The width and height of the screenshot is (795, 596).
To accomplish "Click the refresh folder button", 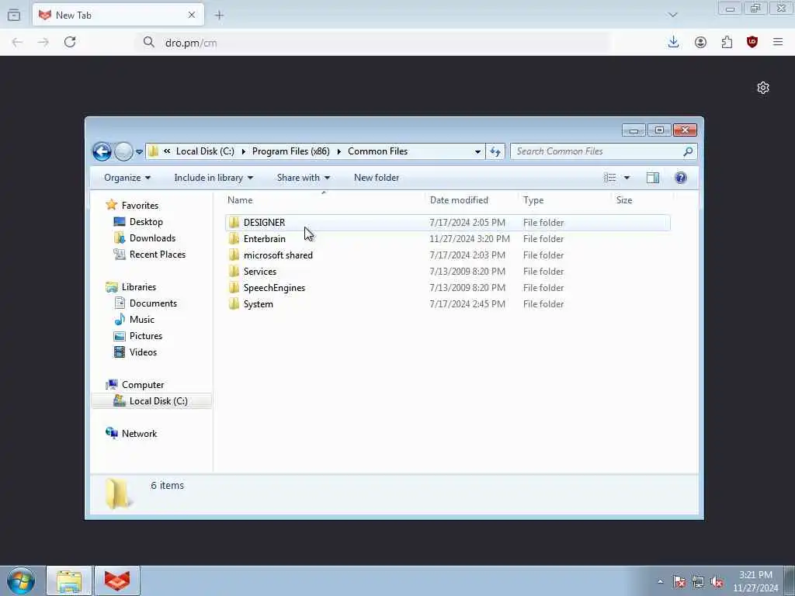I will [495, 151].
